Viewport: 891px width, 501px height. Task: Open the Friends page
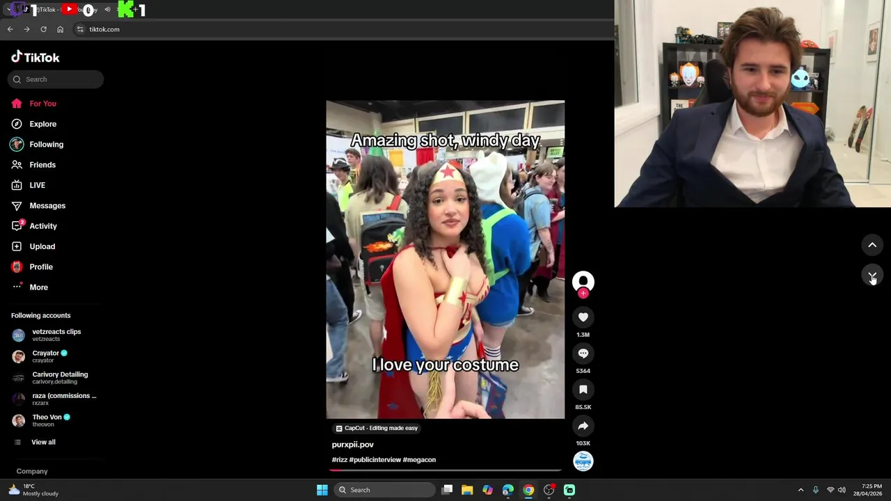(x=33, y=165)
